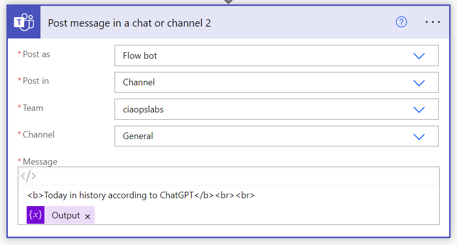Expand the Channel dropdown chevron
The width and height of the screenshot is (457, 245).
pos(419,136)
